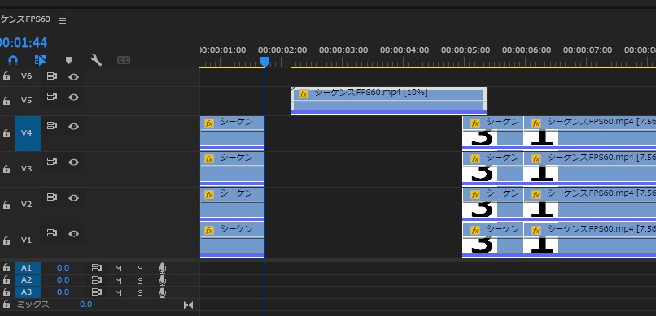The image size is (656, 316).
Task: Toggle the linked selection icon
Action: [x=41, y=61]
